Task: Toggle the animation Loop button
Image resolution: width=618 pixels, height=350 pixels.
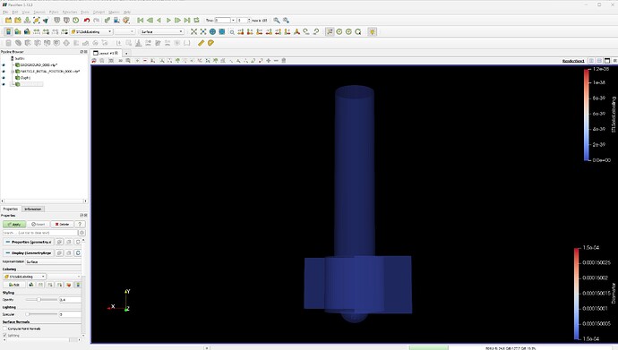Action: pyautogui.click(x=196, y=21)
